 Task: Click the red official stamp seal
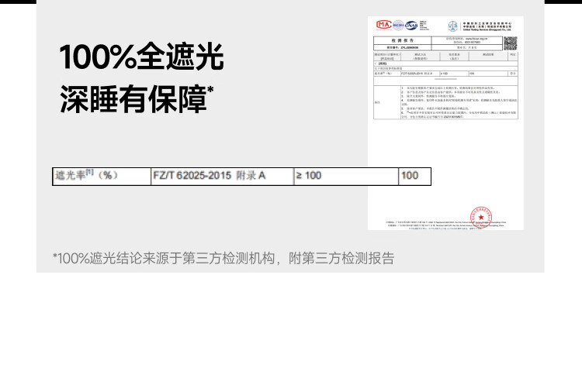[481, 217]
